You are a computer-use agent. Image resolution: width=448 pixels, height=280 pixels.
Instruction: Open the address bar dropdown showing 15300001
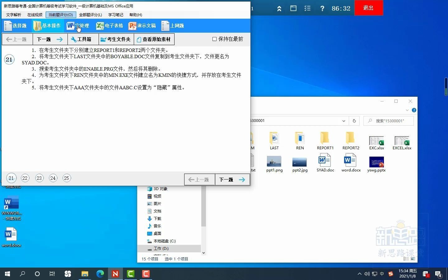pyautogui.click(x=343, y=121)
